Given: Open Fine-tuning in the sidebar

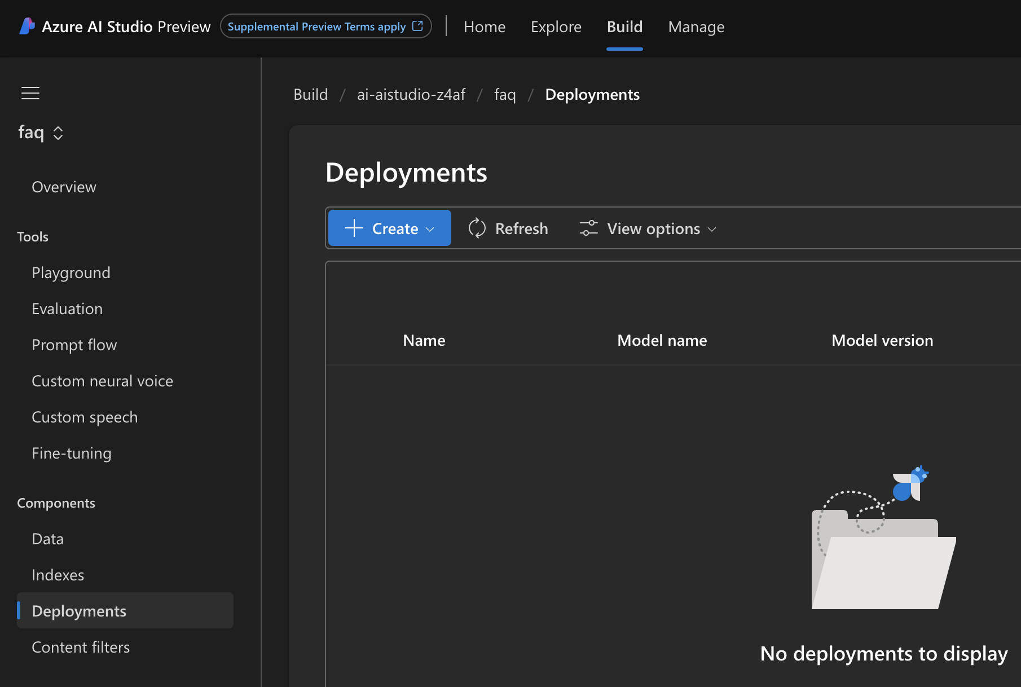Looking at the screenshot, I should pyautogui.click(x=72, y=453).
